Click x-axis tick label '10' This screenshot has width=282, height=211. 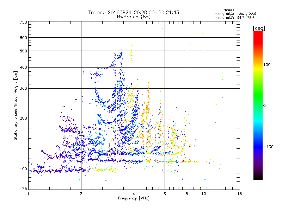(x=204, y=194)
